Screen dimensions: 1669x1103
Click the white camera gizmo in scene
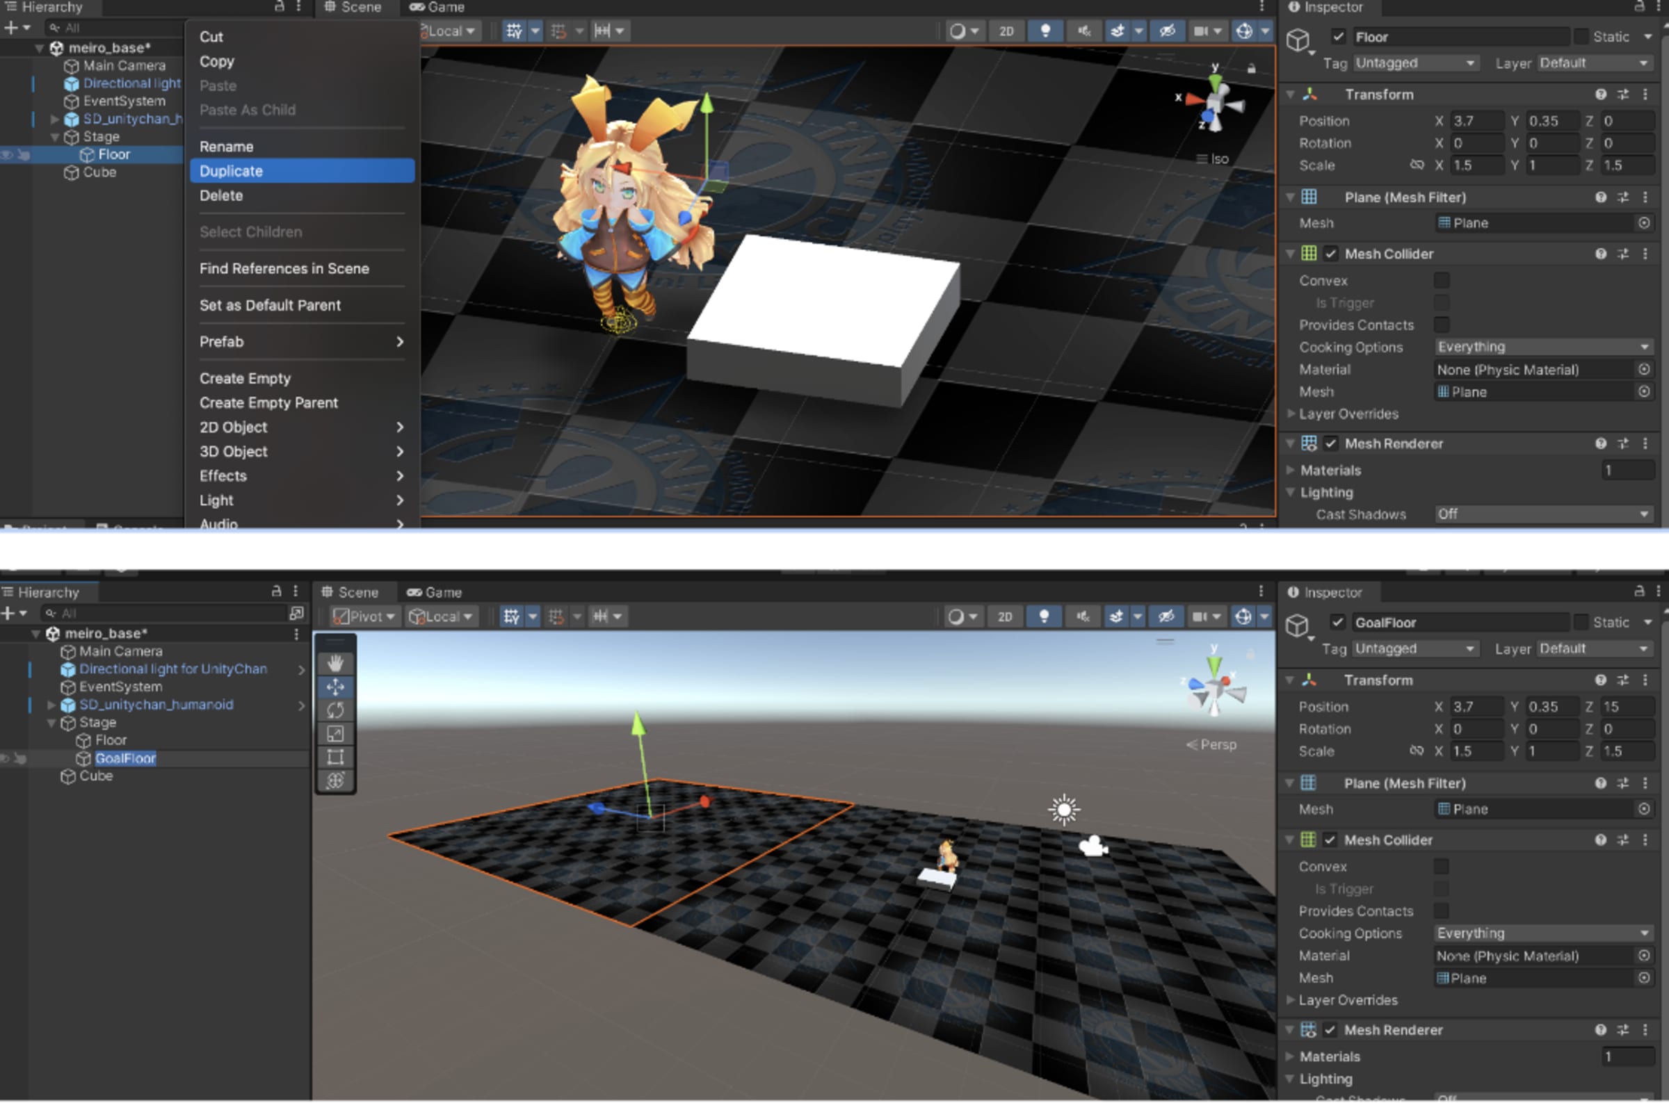(x=1092, y=847)
